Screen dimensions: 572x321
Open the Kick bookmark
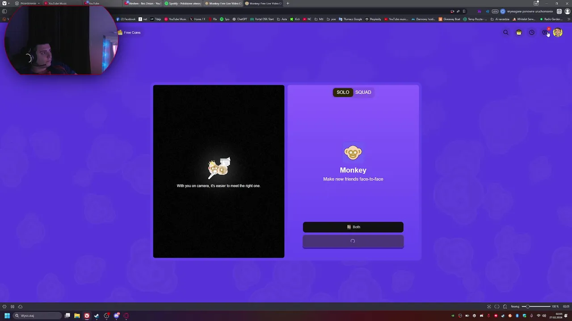[x=295, y=19]
